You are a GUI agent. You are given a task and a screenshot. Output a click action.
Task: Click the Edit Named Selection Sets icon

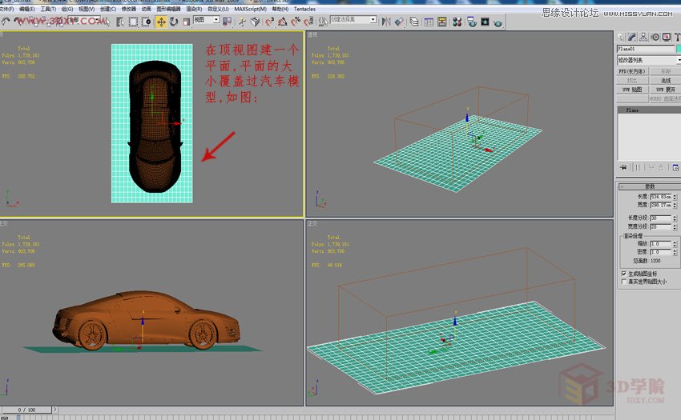(323, 22)
